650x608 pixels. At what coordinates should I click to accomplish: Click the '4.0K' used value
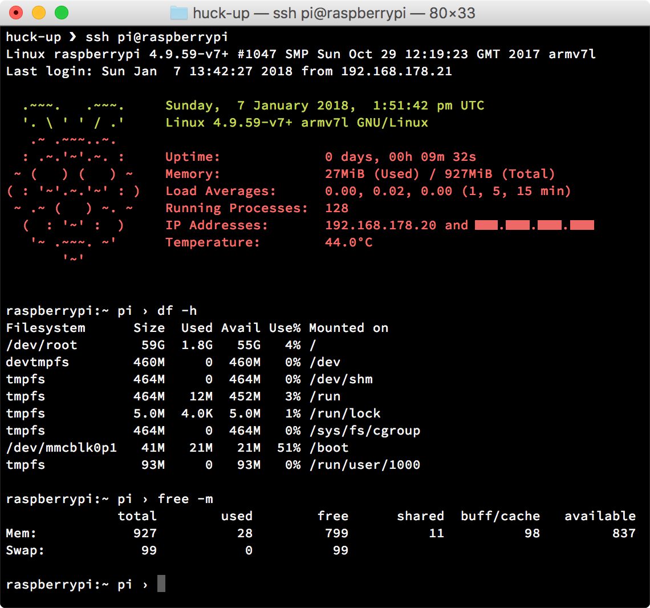pos(197,414)
